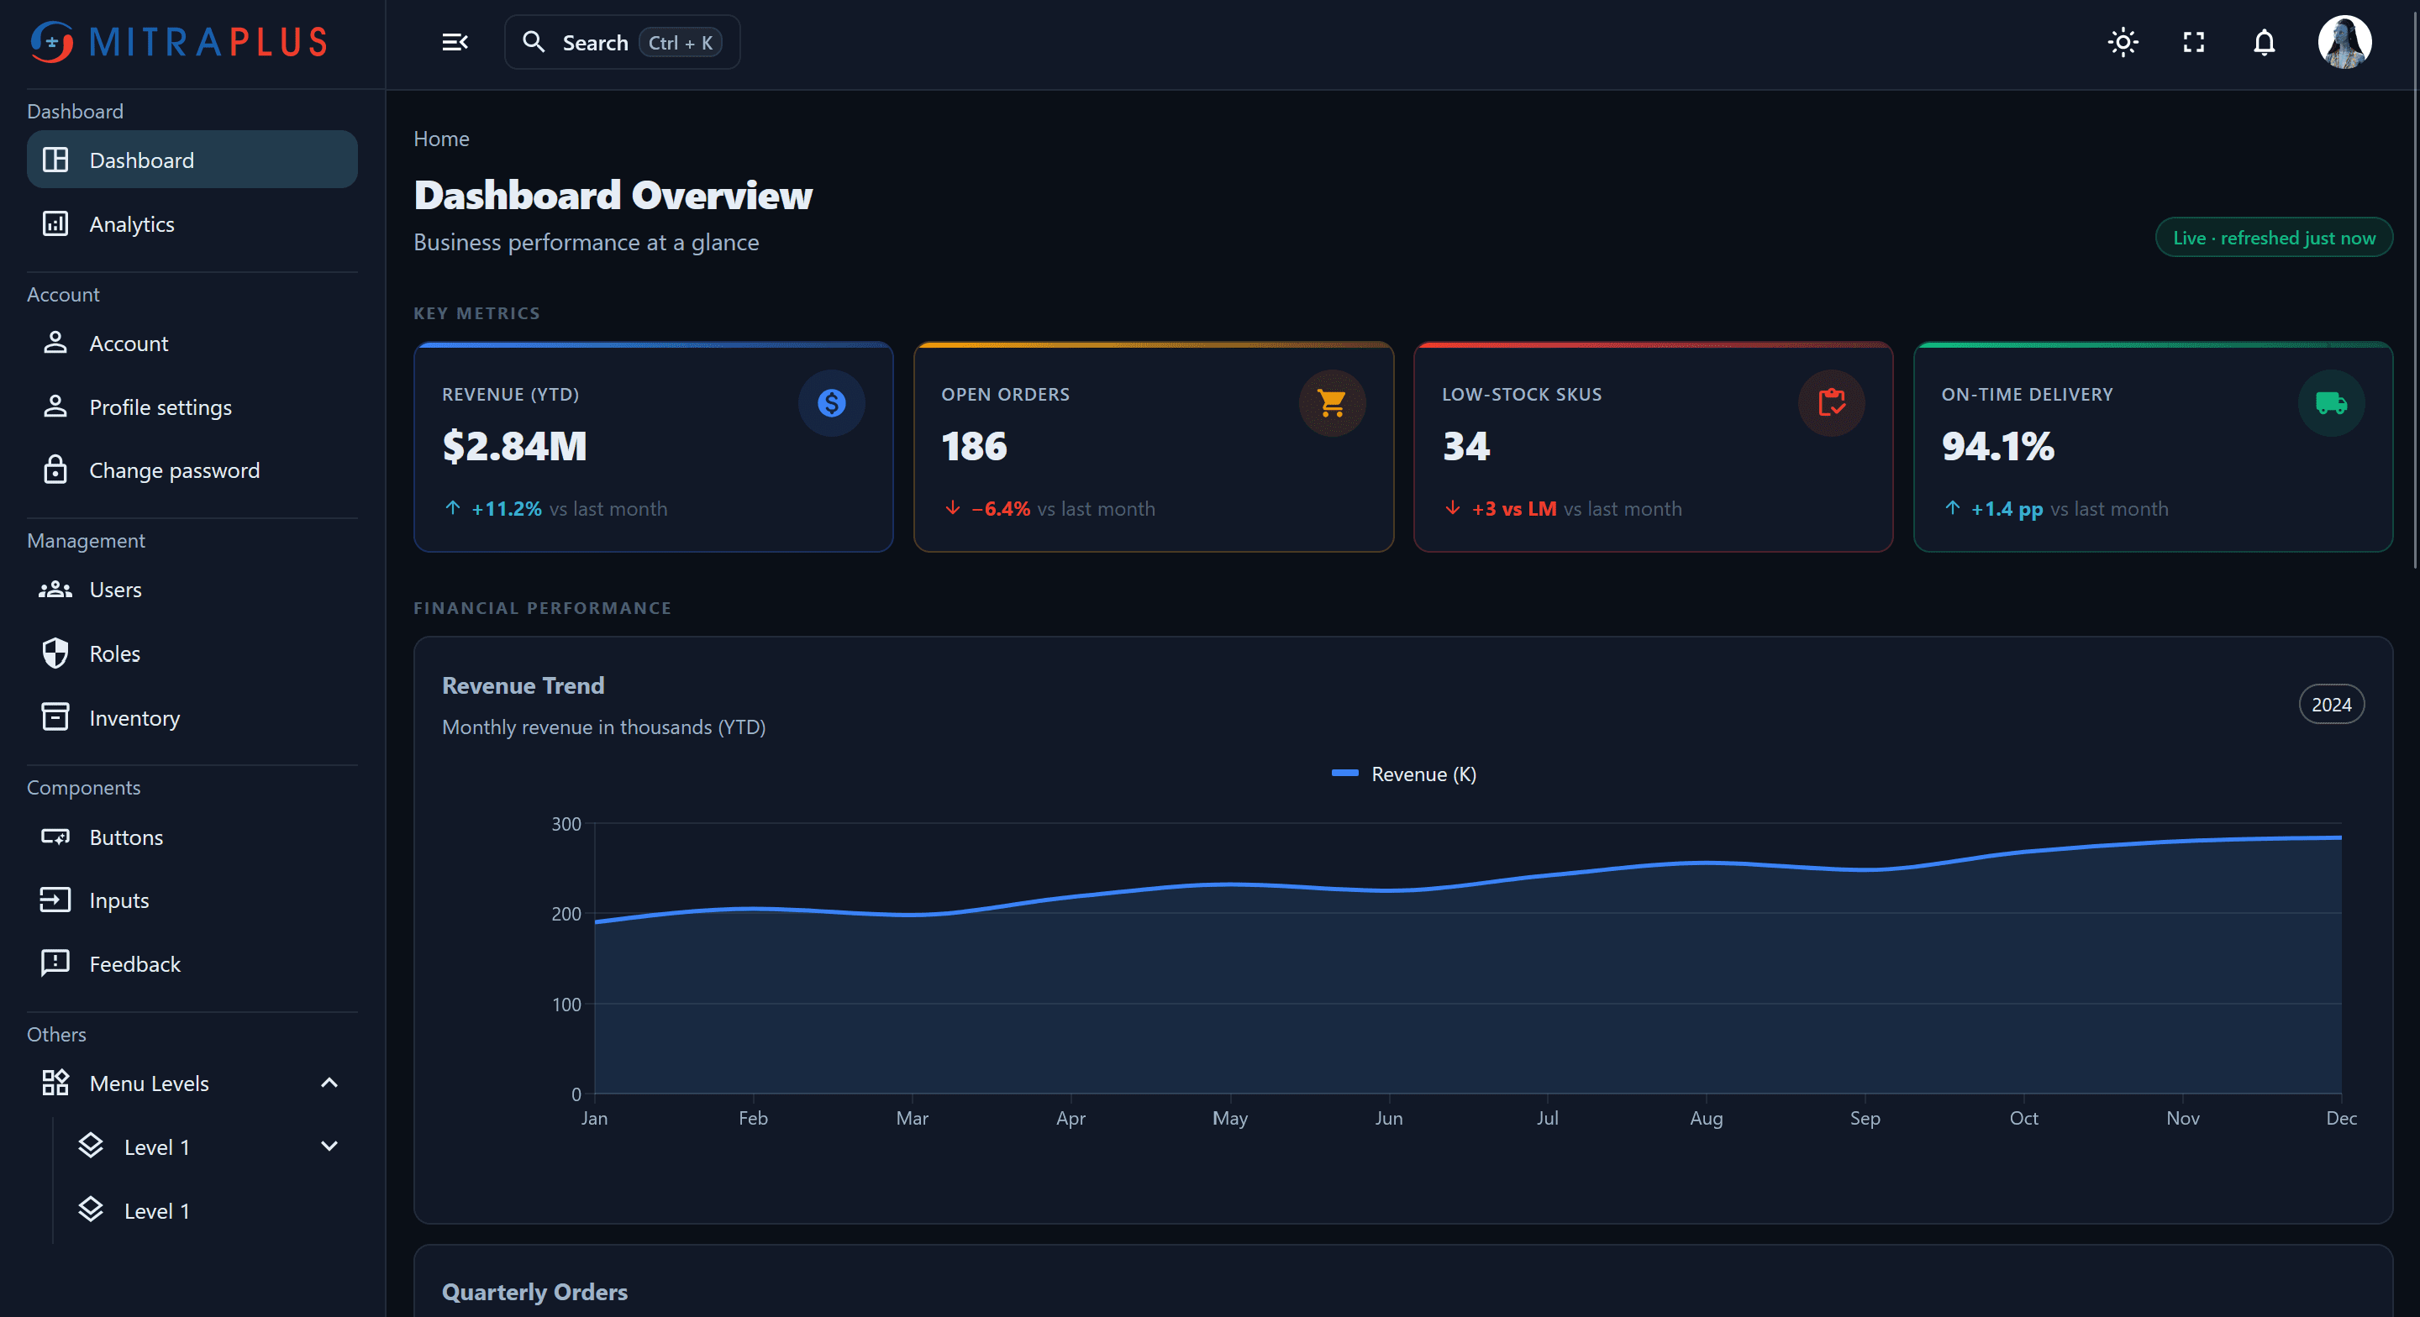Select the Dashboard sidebar item
Screen dimensions: 2420x1317
[x=192, y=160]
